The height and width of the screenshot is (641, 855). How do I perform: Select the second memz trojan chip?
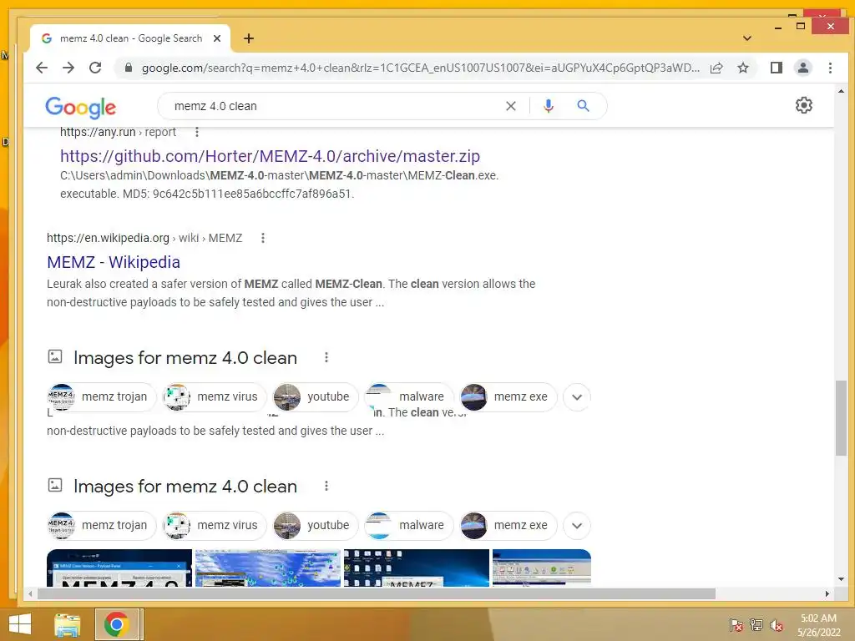coord(101,526)
